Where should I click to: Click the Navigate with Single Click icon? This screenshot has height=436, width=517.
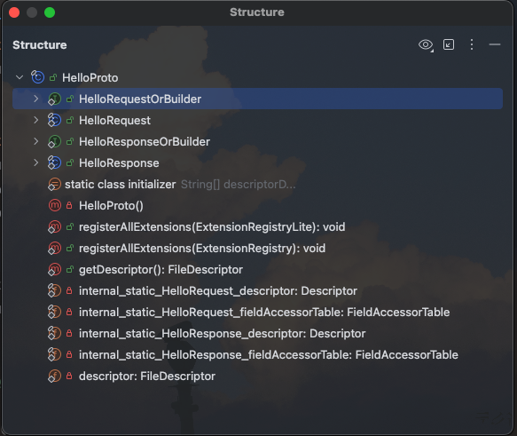tap(449, 44)
